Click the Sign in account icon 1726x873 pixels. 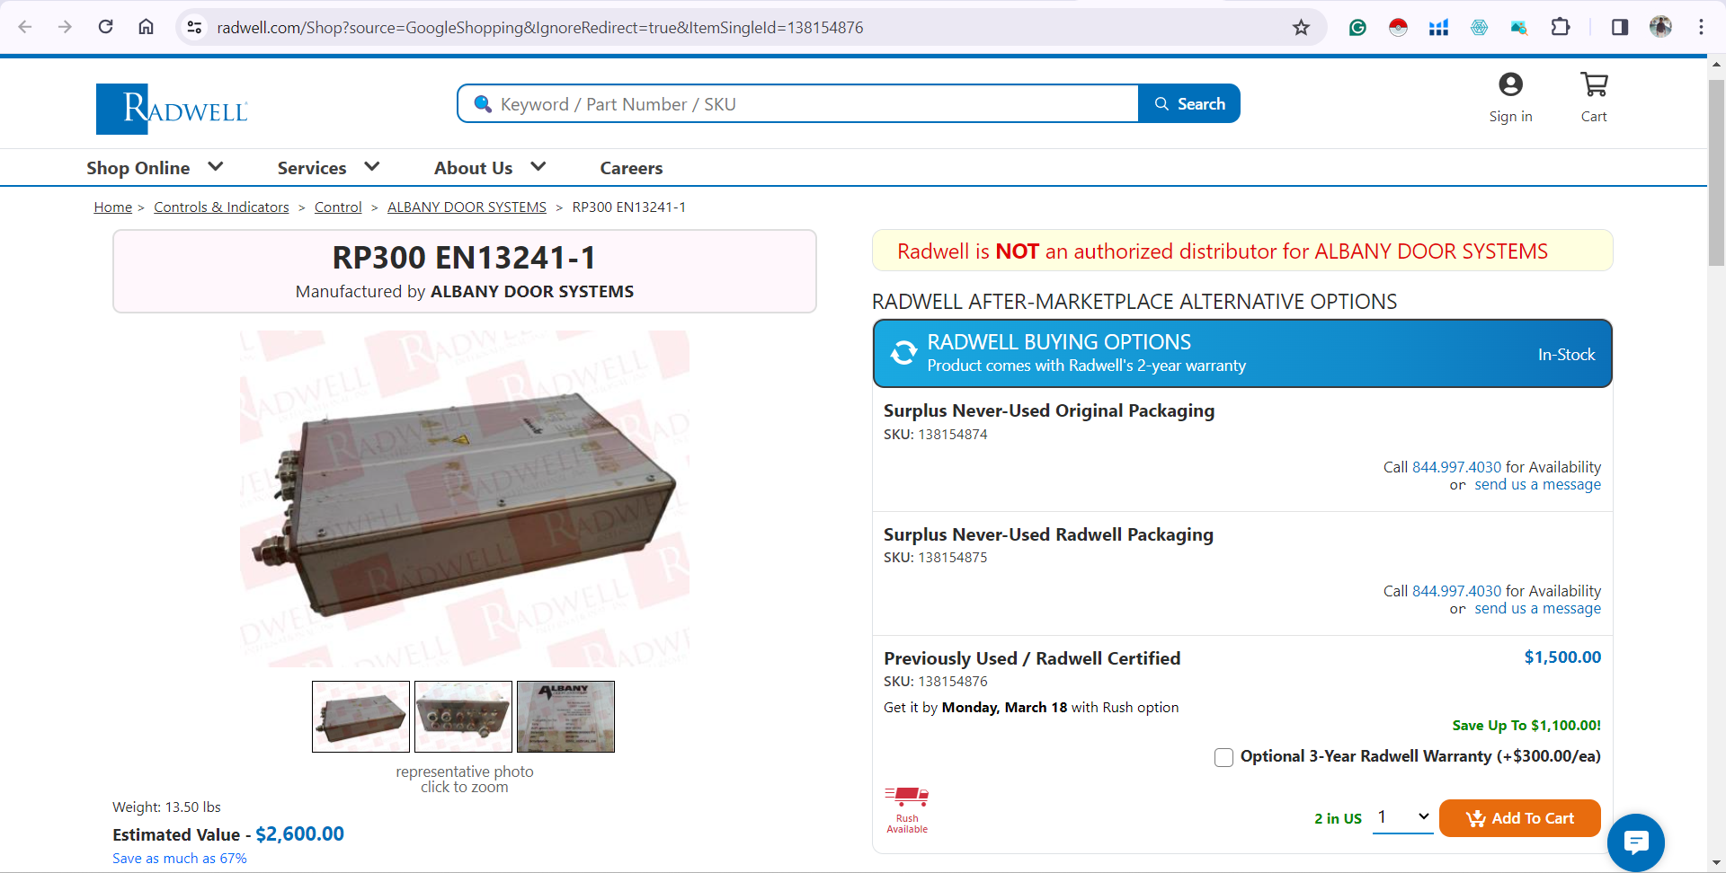(x=1510, y=84)
